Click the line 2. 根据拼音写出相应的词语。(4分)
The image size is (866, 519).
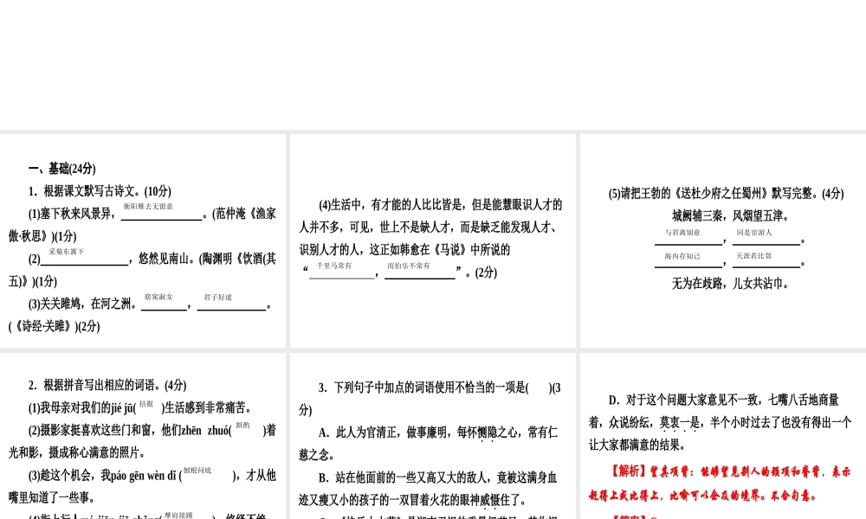coord(107,385)
